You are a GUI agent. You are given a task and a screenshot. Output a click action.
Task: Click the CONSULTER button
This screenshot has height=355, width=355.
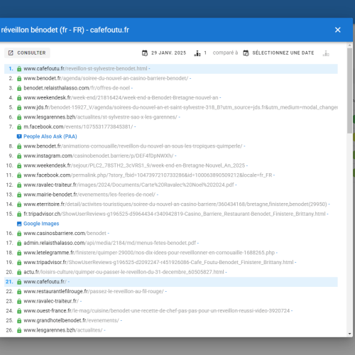pyautogui.click(x=27, y=53)
